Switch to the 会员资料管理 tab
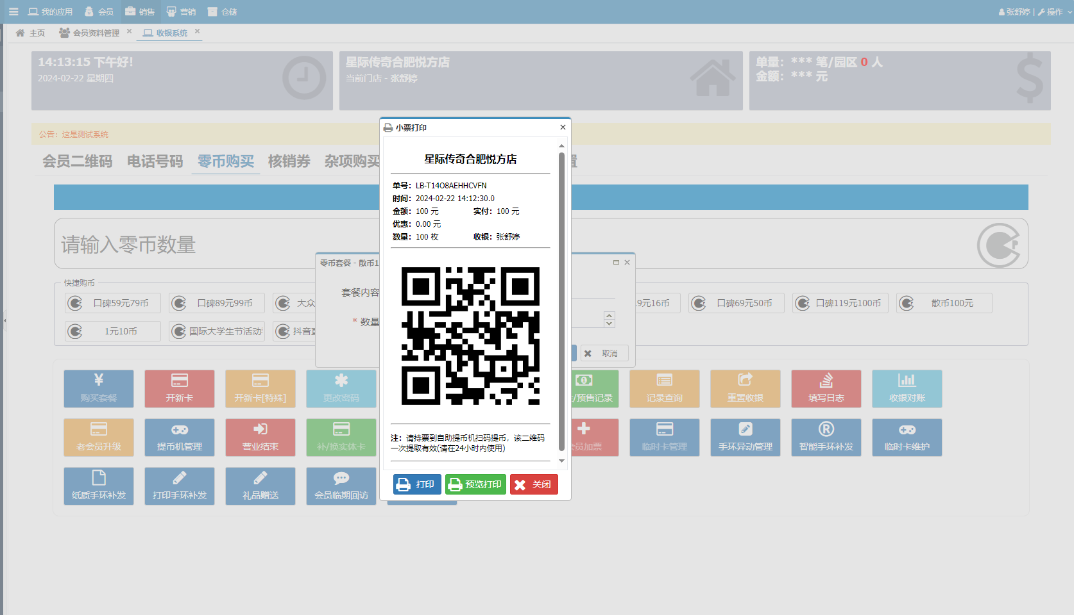Image resolution: width=1074 pixels, height=615 pixels. (x=89, y=33)
